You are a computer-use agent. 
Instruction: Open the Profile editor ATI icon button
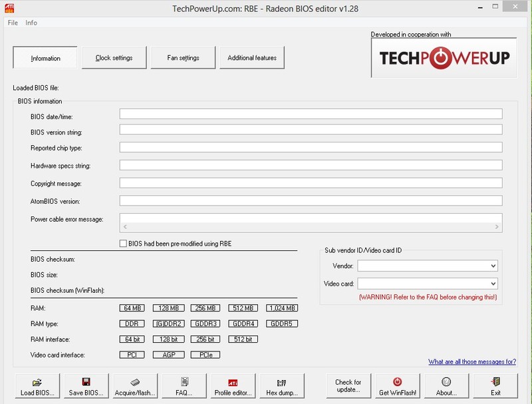point(233,386)
